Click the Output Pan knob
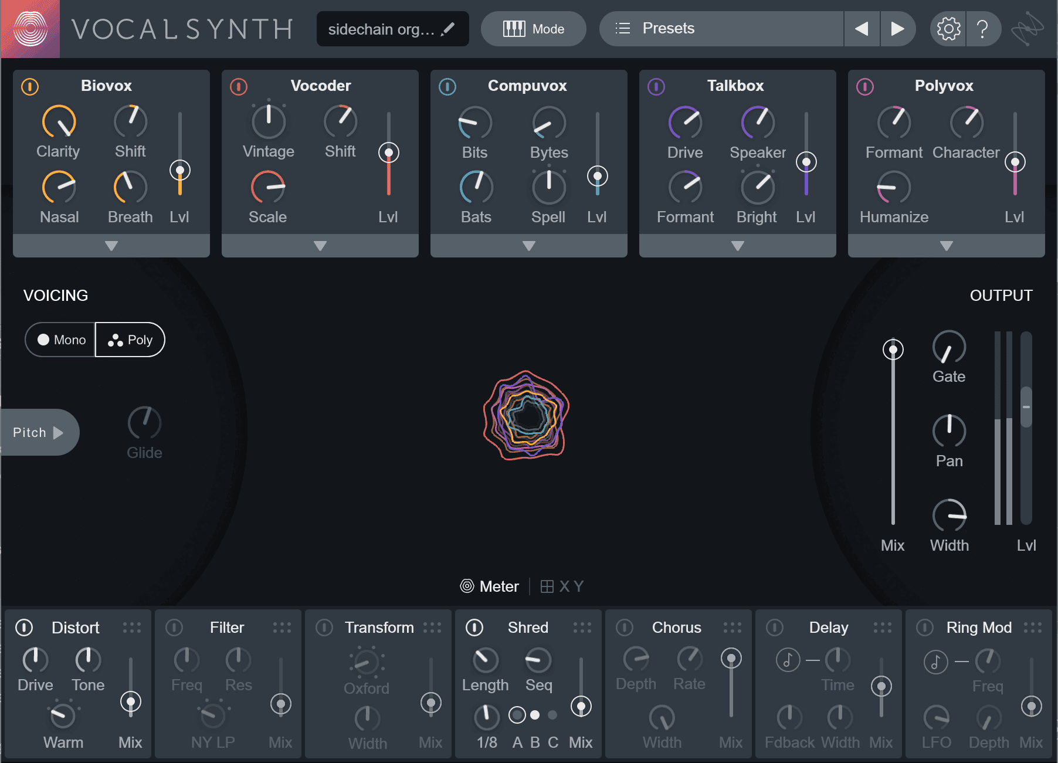Image resolution: width=1058 pixels, height=763 pixels. 949,430
